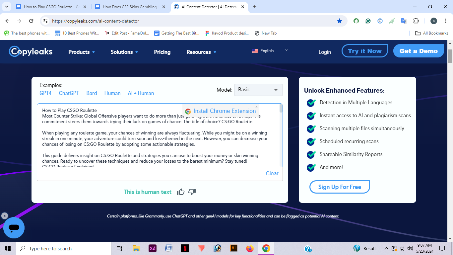This screenshot has height=255, width=453.
Task: Open the Pricing page
Action: pyautogui.click(x=162, y=52)
